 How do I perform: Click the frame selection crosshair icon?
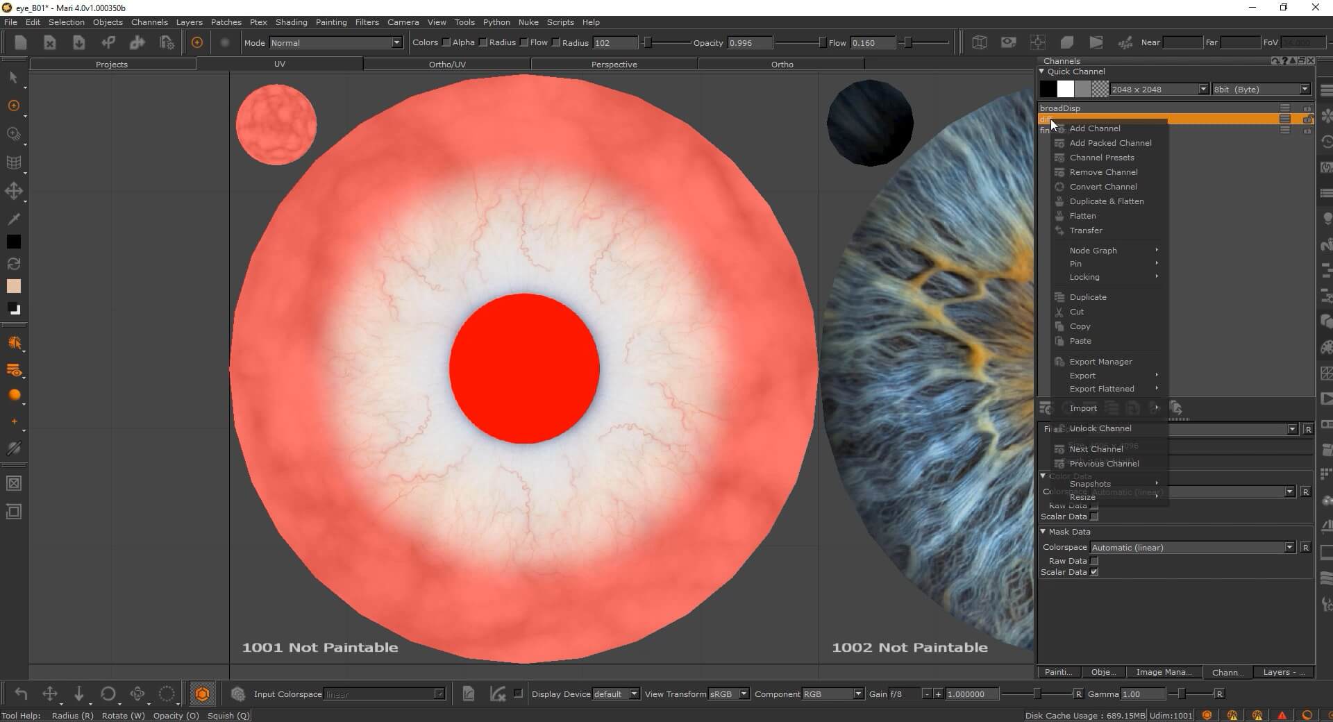(x=1038, y=42)
